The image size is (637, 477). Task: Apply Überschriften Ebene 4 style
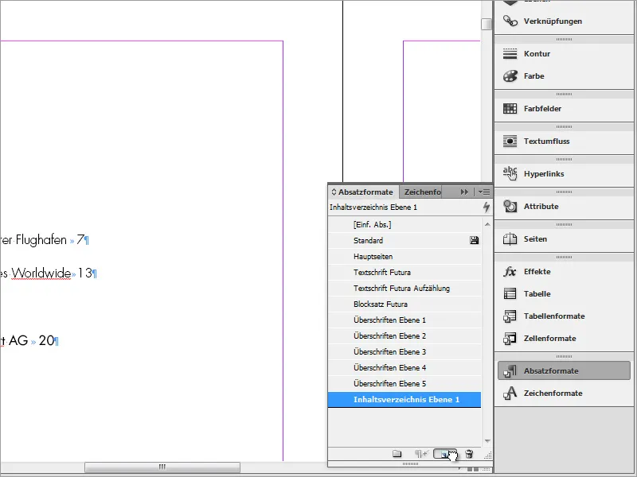click(x=404, y=367)
